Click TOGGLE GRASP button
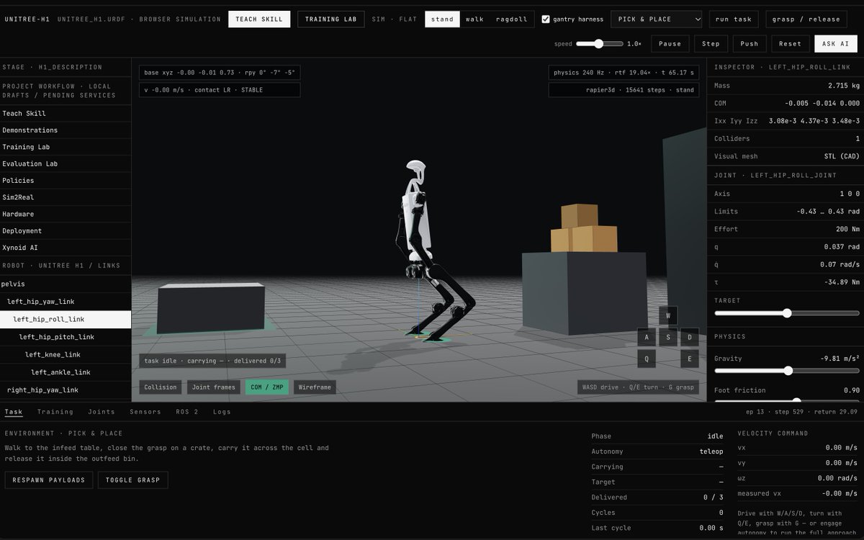This screenshot has width=864, height=540. coord(133,480)
